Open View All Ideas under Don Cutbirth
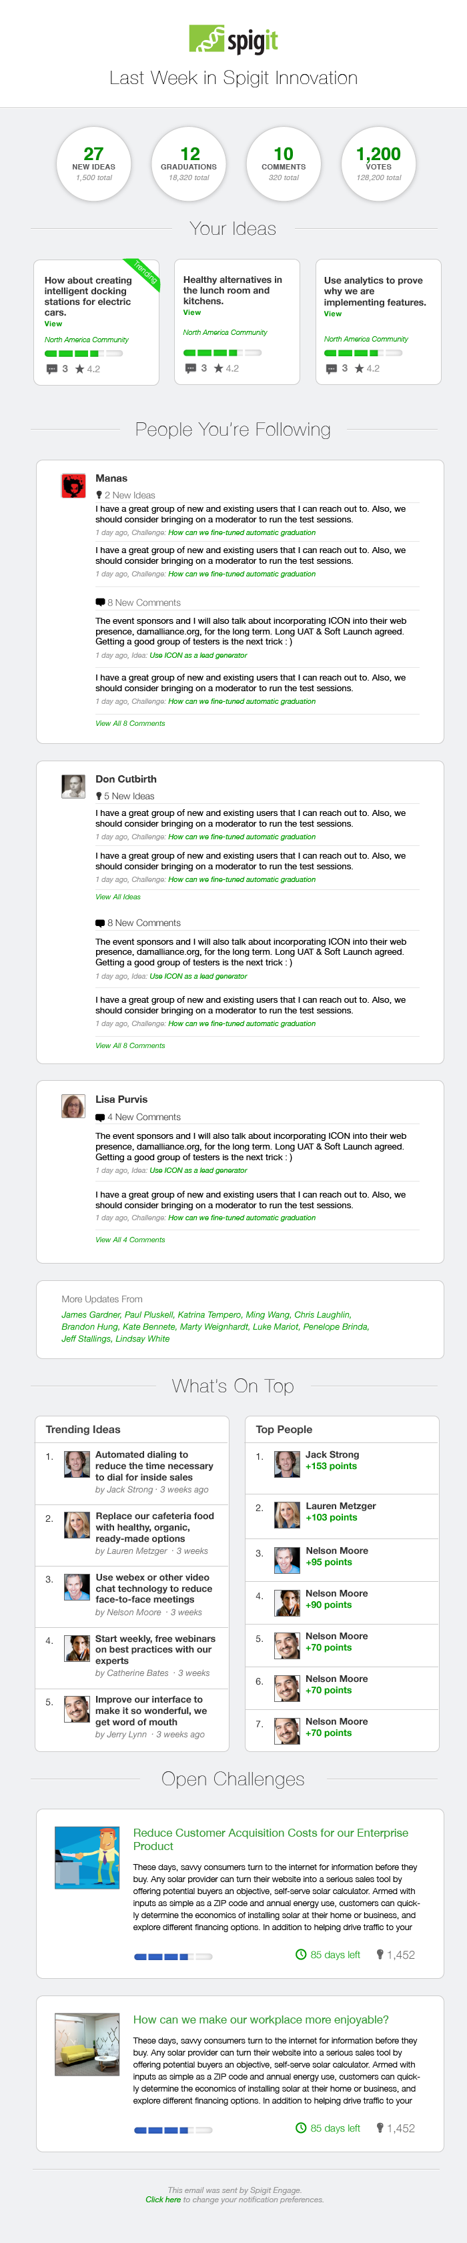This screenshot has width=467, height=2243. click(117, 897)
